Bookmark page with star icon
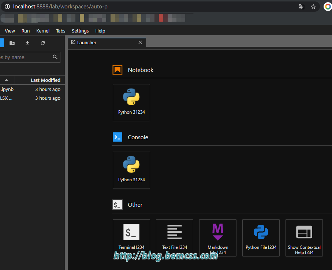Screen dimensions: 332x270 tap(313, 7)
